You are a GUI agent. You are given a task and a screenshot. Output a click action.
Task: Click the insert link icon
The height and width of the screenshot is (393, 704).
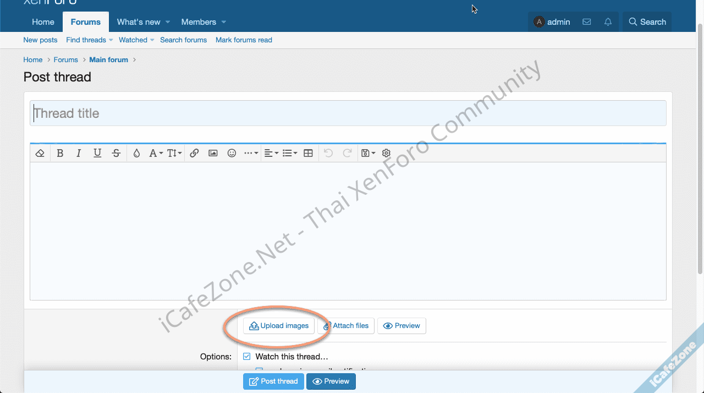pos(194,154)
